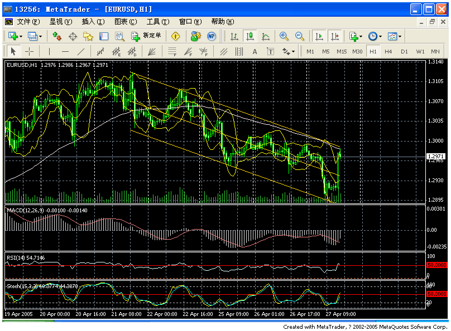Viewport: 451px width, 331px height.
Task: Switch timeframe to H4
Action: pos(388,52)
